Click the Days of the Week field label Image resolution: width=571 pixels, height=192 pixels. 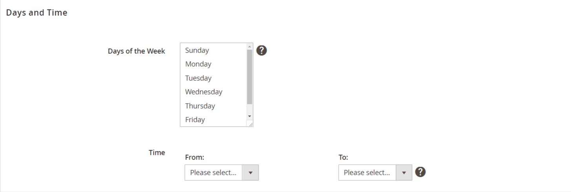tap(137, 51)
